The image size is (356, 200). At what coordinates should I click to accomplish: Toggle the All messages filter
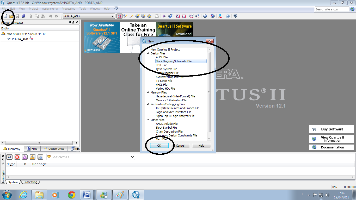point(9,157)
